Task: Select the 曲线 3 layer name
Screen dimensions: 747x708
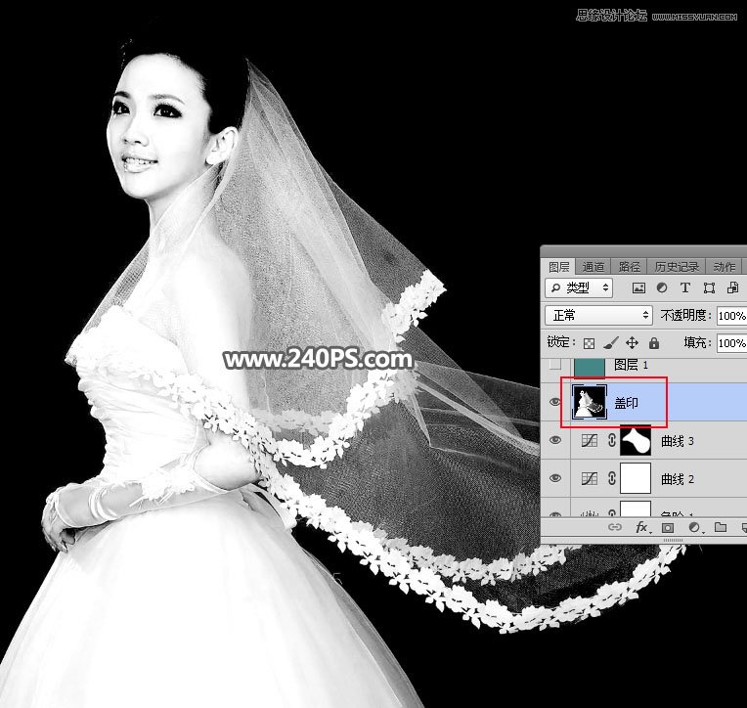Action: 677,441
